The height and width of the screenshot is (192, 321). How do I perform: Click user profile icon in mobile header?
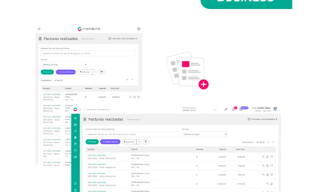[x=139, y=29]
